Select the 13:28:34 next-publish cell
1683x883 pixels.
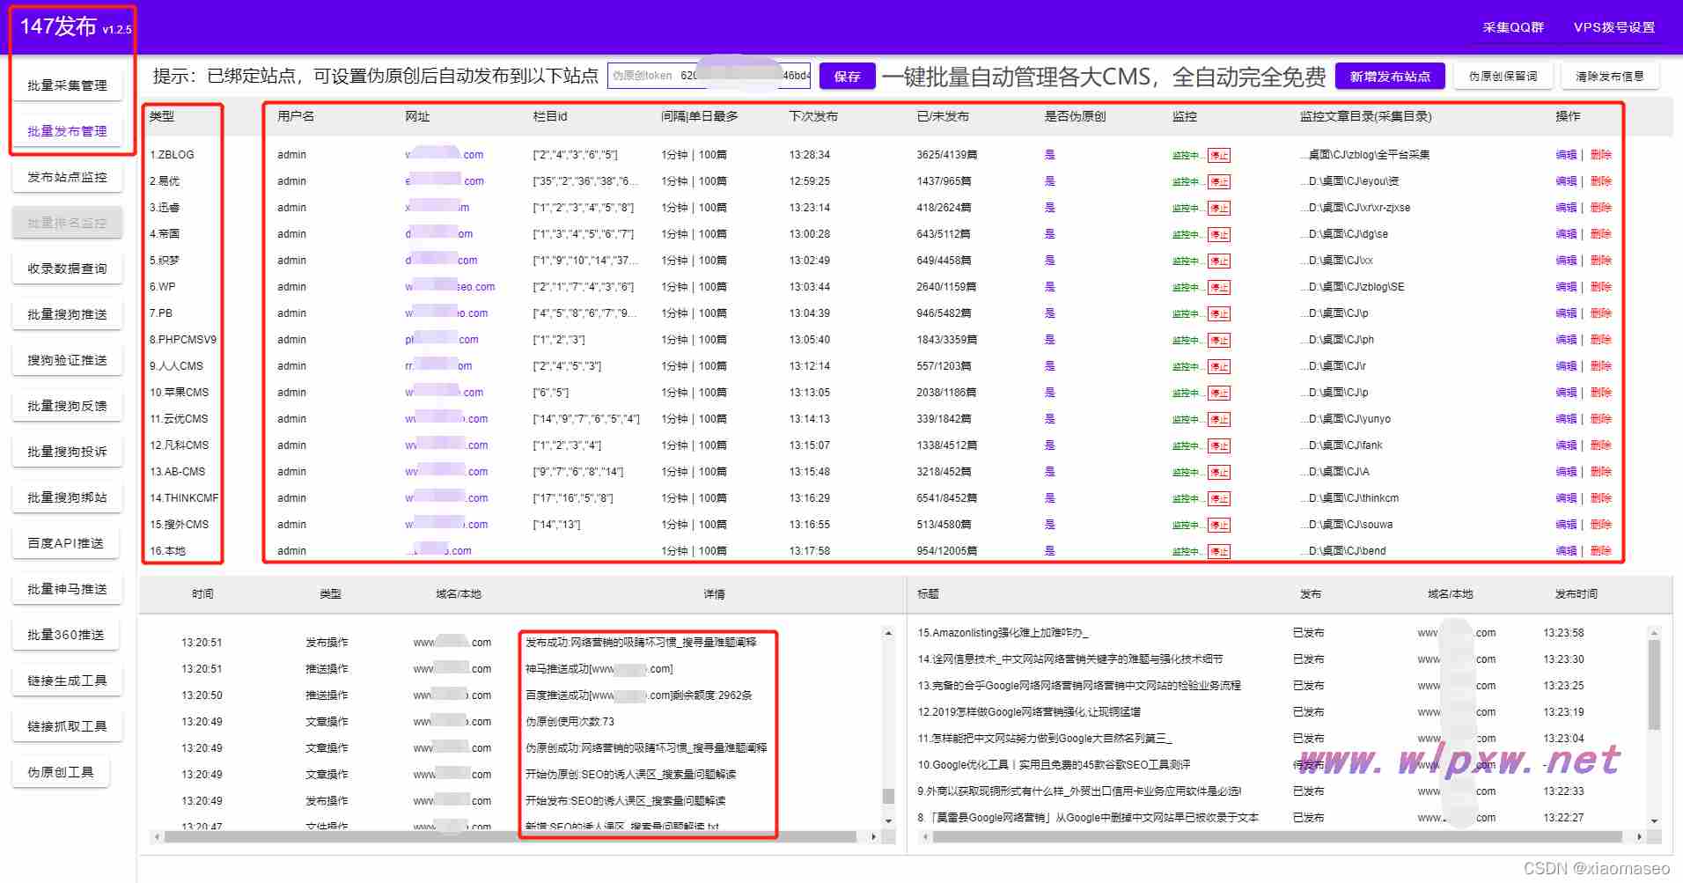[810, 155]
